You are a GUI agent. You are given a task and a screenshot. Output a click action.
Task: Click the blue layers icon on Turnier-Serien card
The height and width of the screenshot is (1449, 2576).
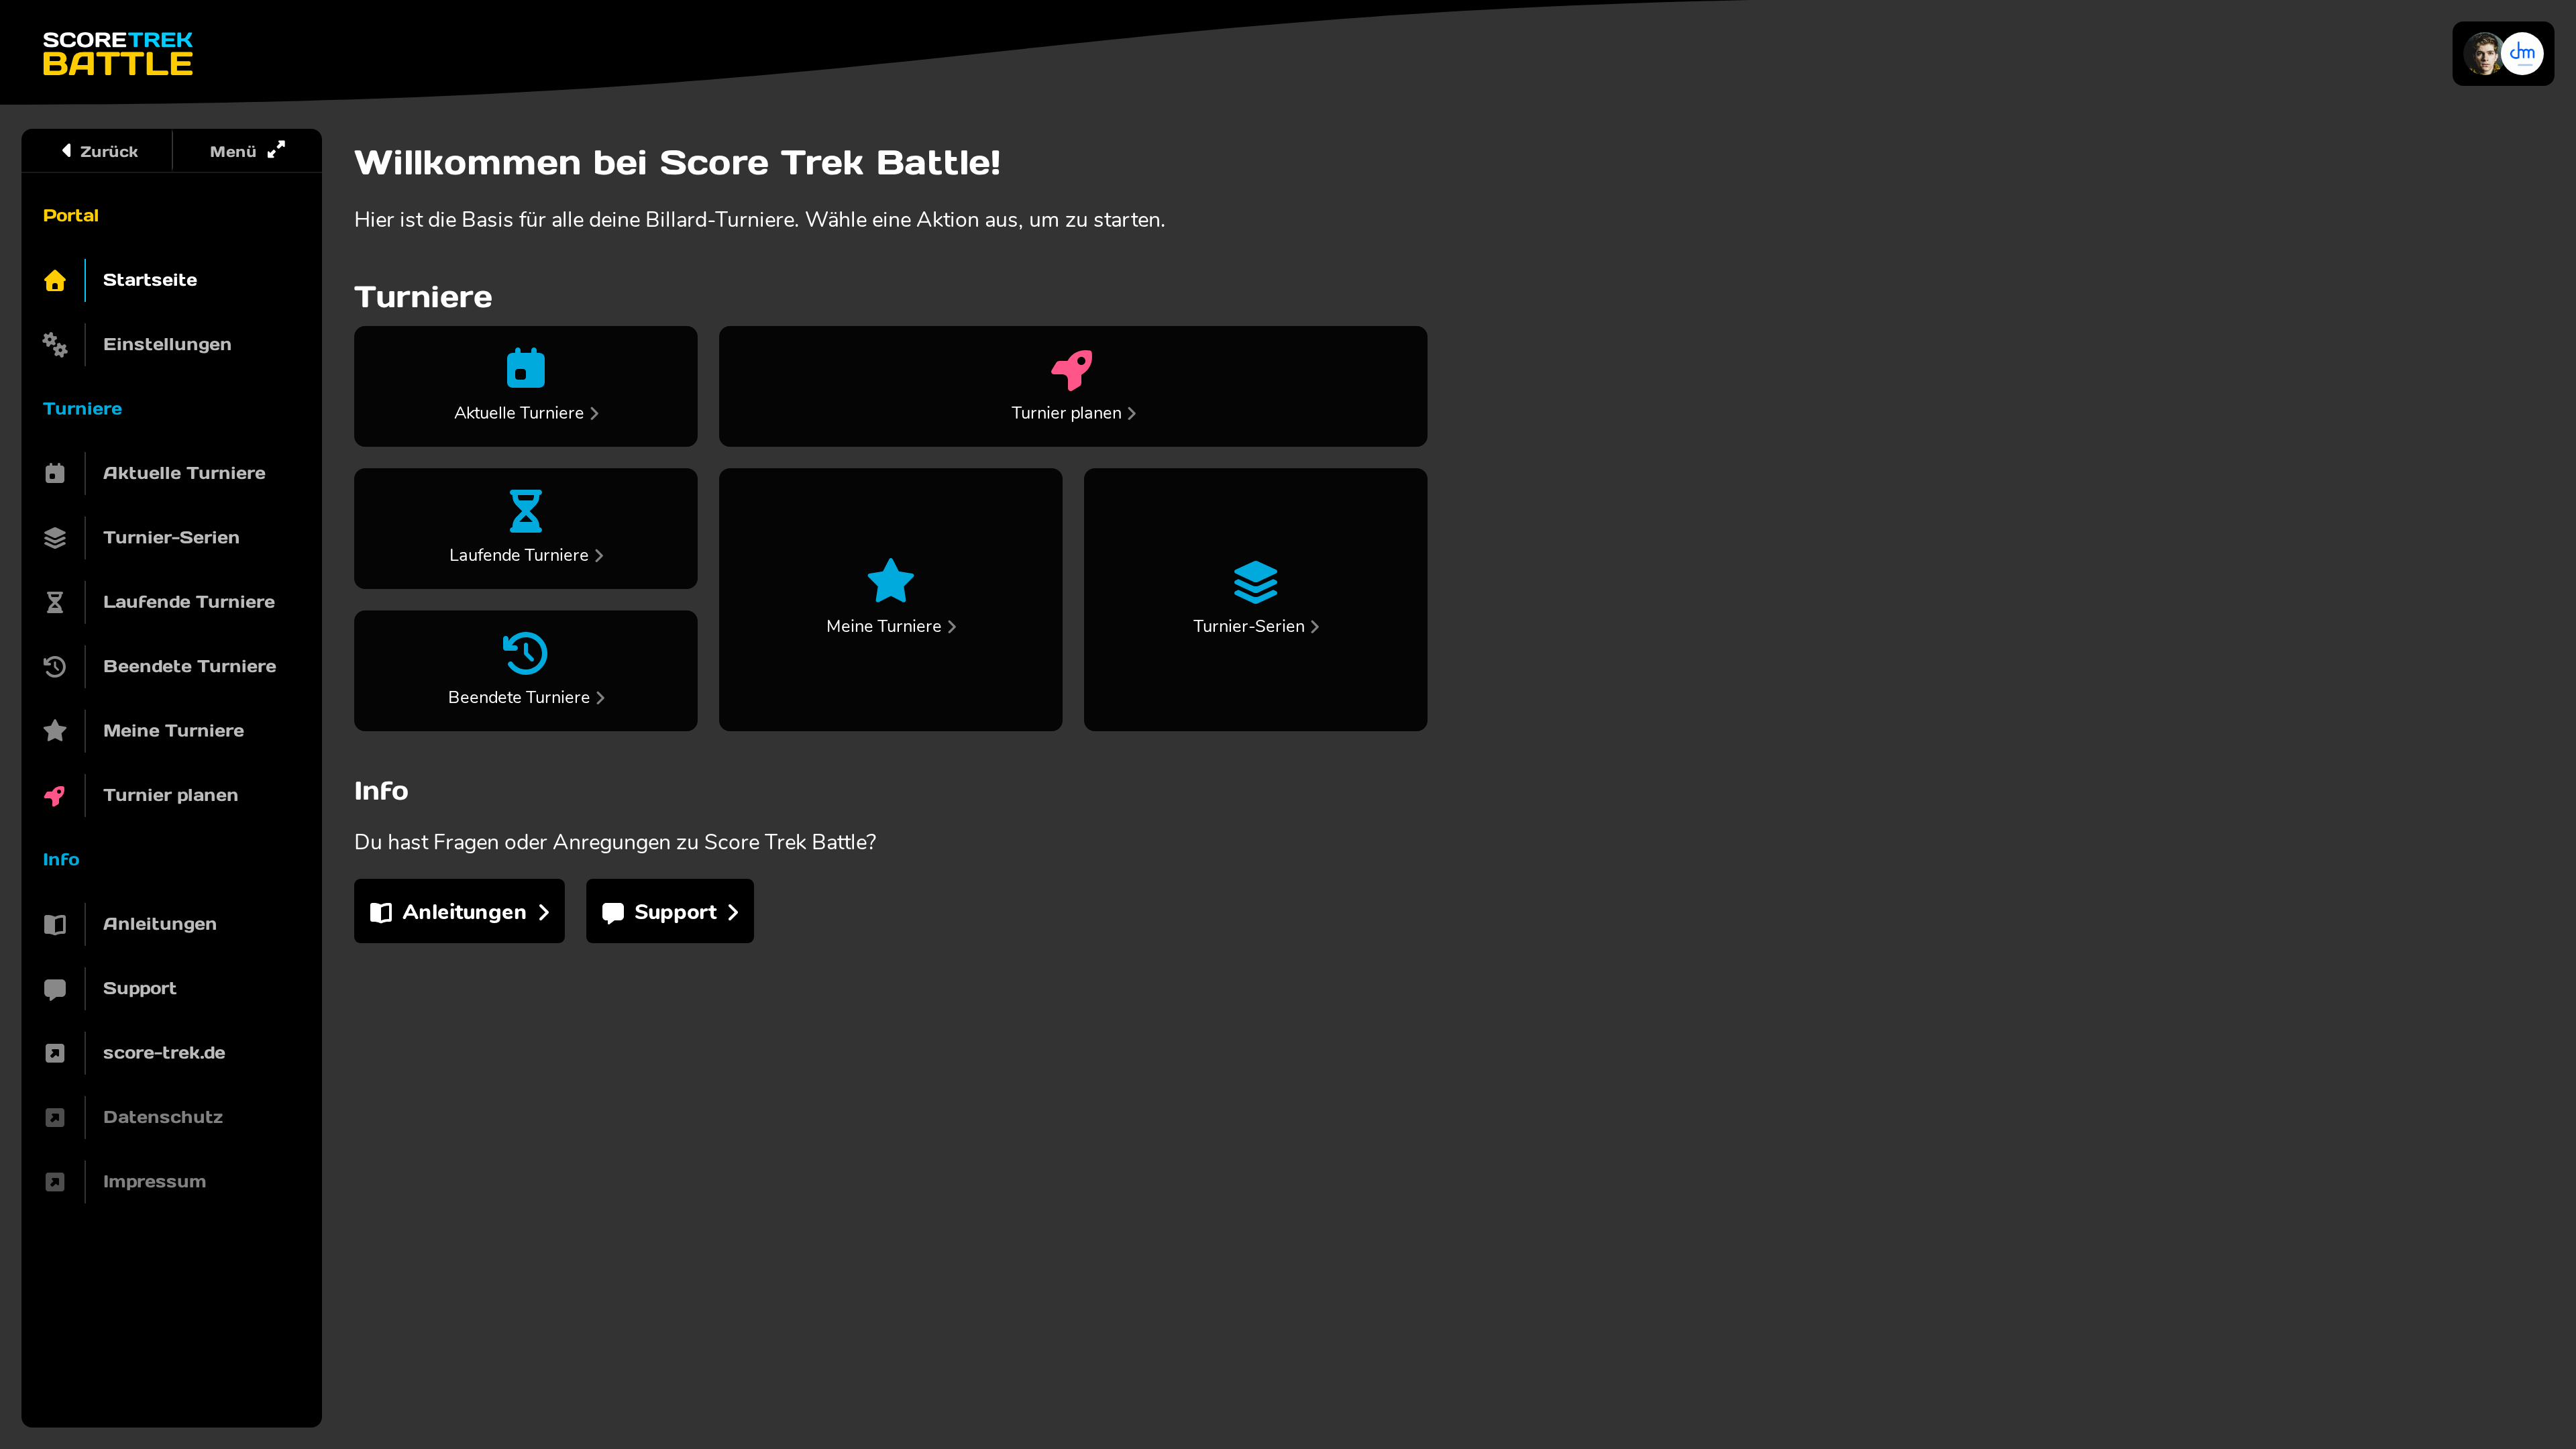click(1255, 582)
